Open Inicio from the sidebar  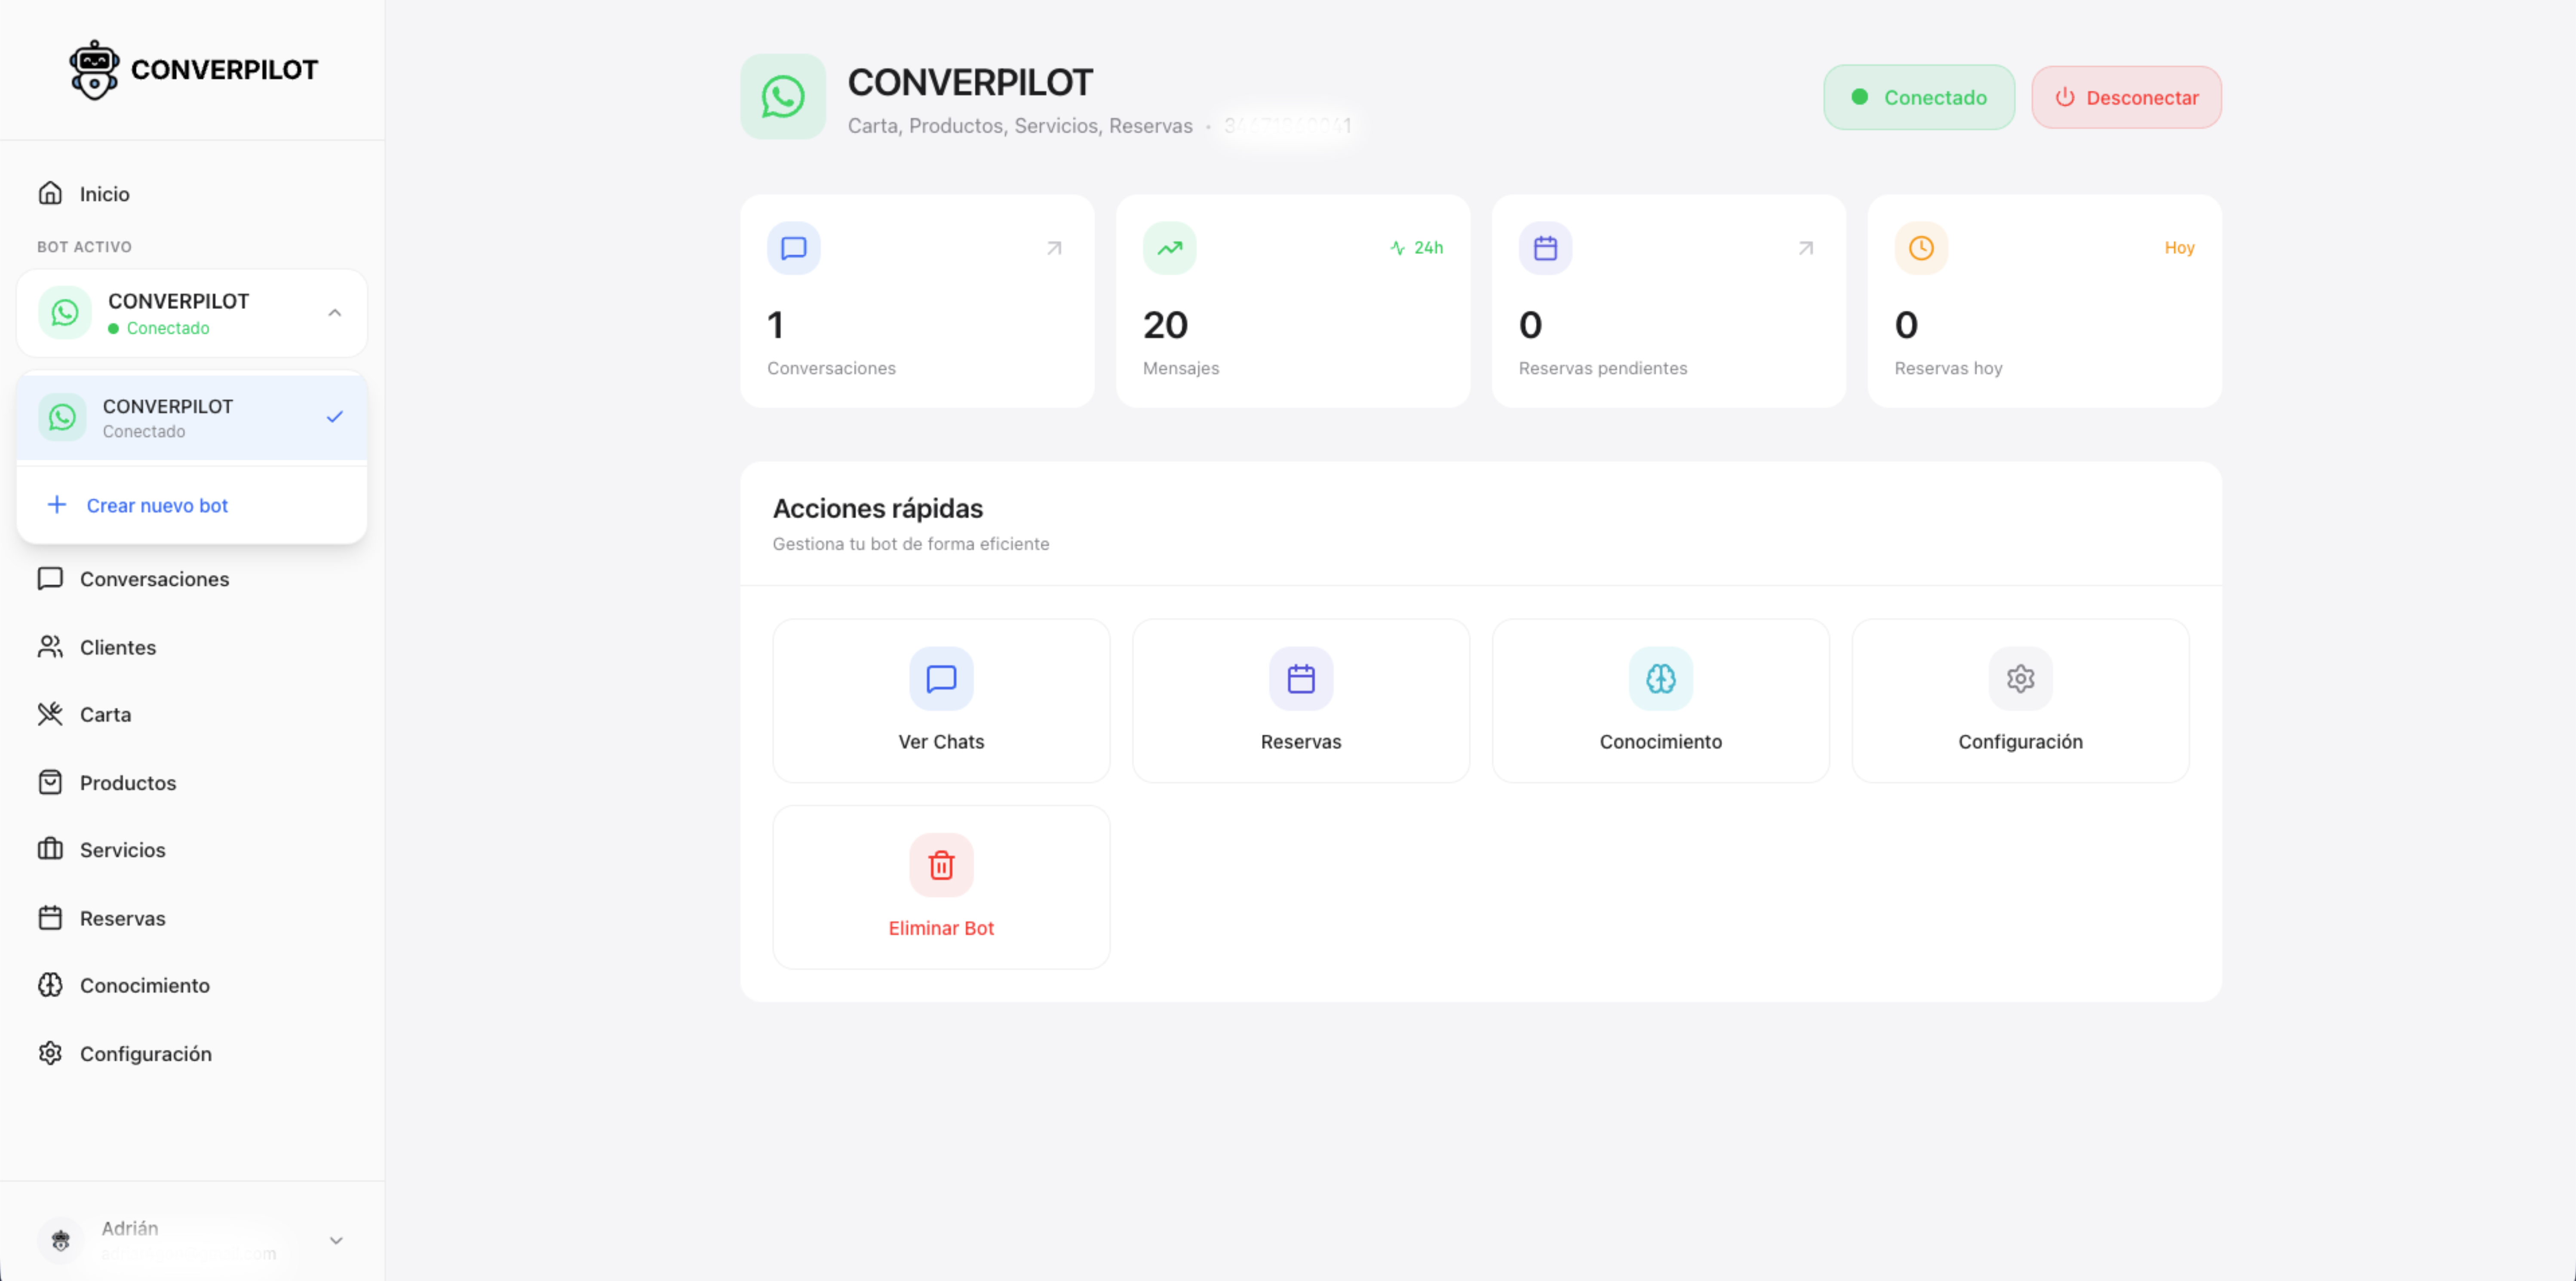(104, 193)
